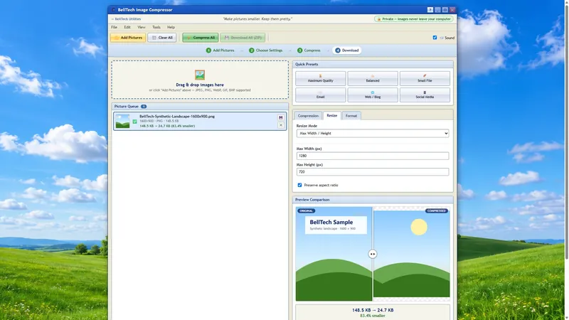
Task: Switch to the Format tab
Action: [351, 116]
